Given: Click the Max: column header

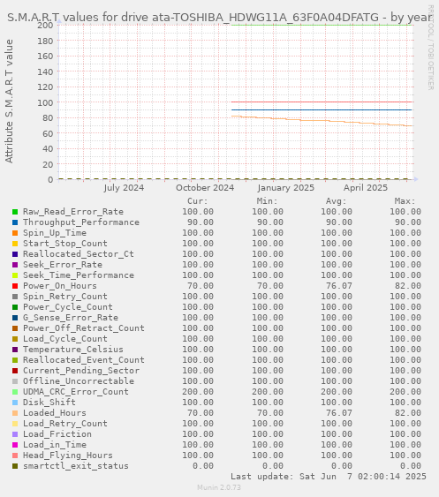Looking at the screenshot, I should coord(405,201).
